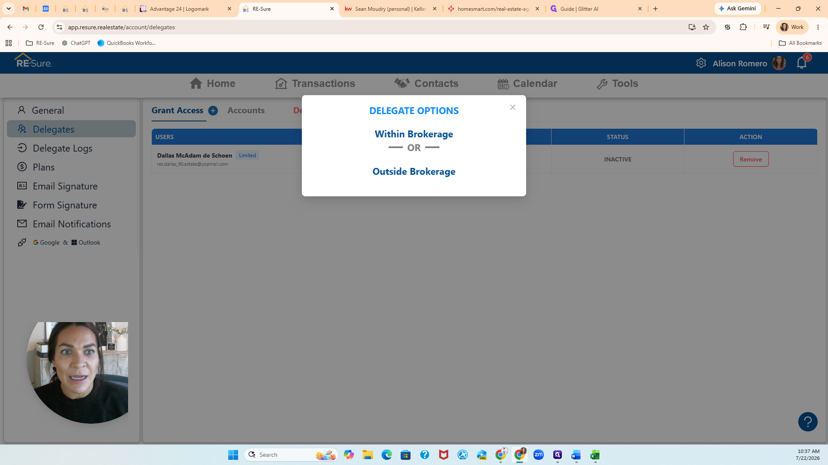
Task: Switch to Grant Access tab
Action: pyautogui.click(x=177, y=110)
